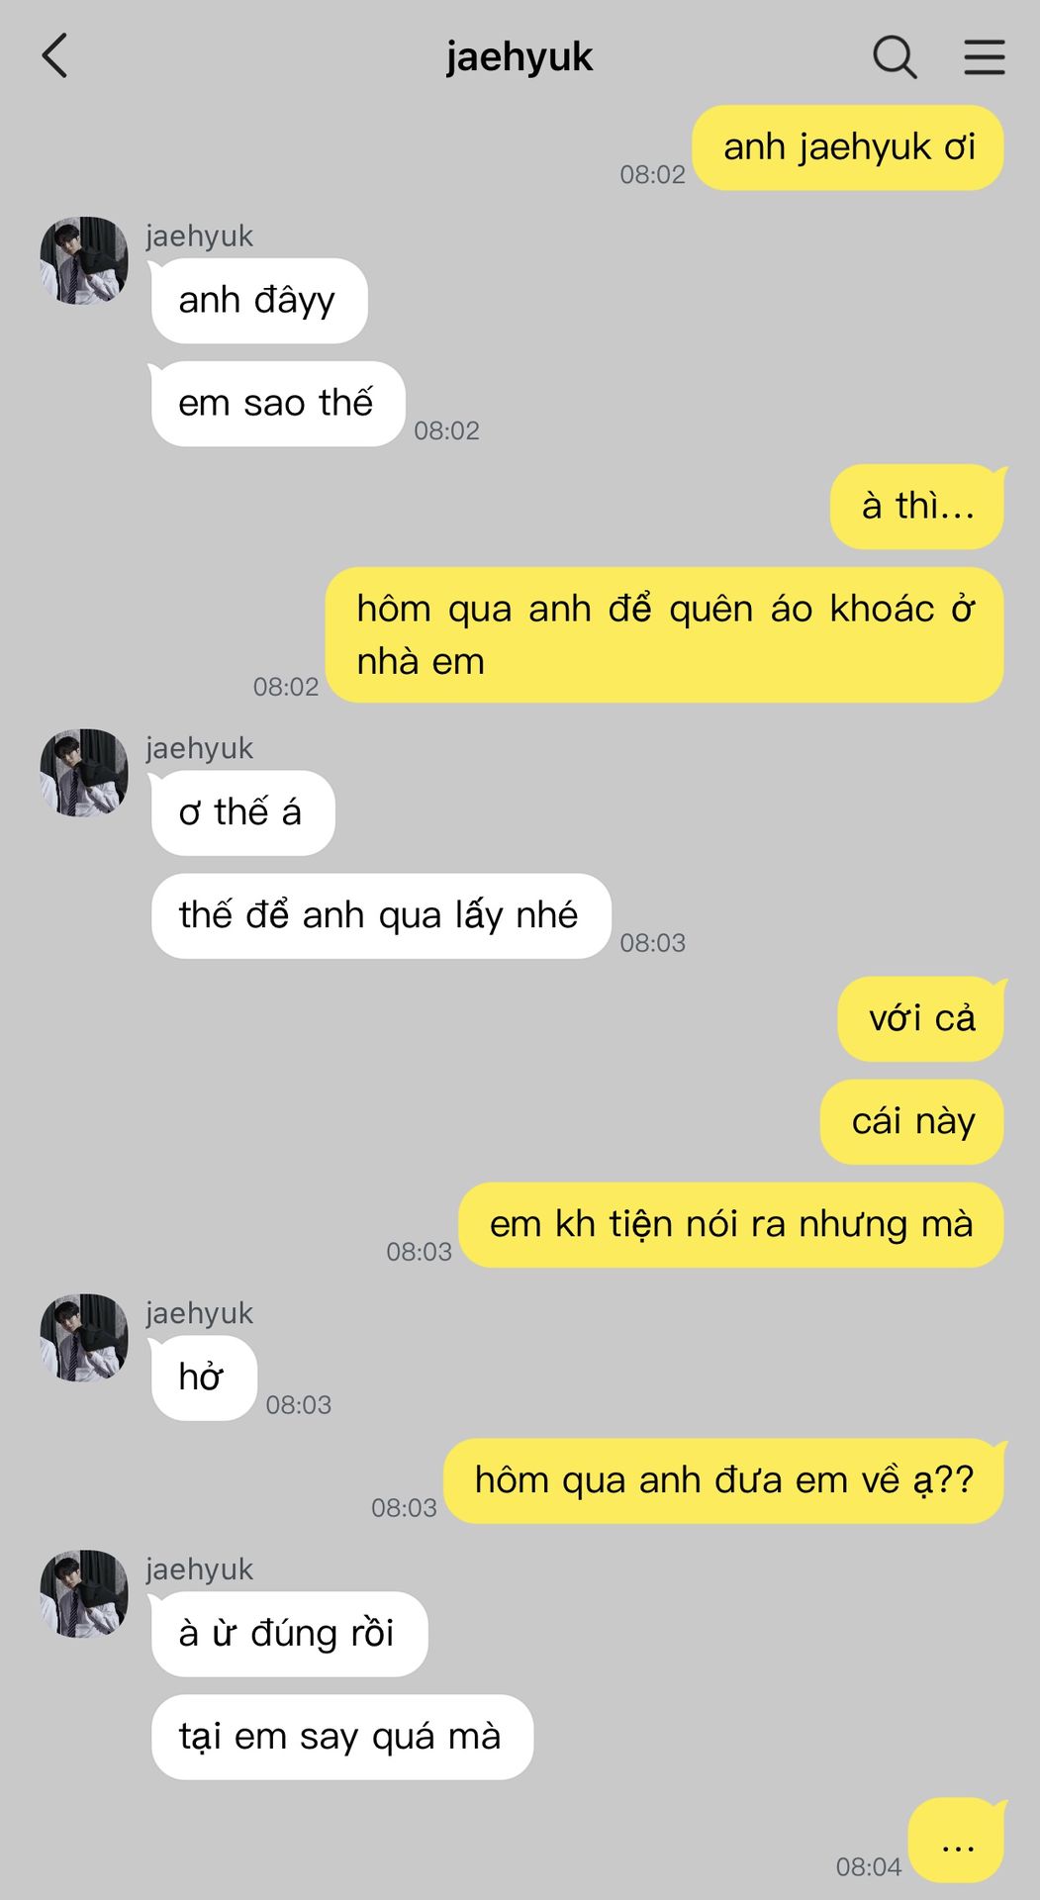The width and height of the screenshot is (1040, 1900).
Task: Select the "à thì..." yellow bubble
Action: click(x=918, y=506)
